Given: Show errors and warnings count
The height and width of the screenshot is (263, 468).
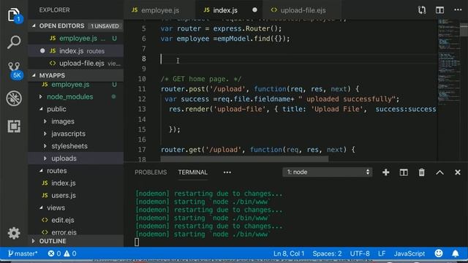Looking at the screenshot, I should 62,254.
